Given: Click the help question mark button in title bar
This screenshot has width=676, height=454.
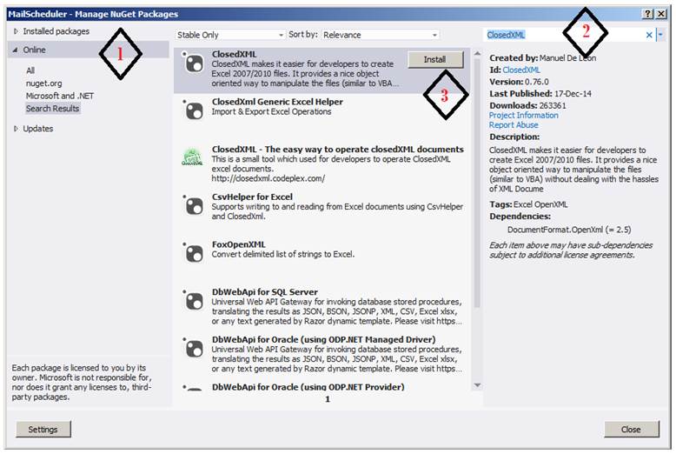Looking at the screenshot, I should point(647,14).
